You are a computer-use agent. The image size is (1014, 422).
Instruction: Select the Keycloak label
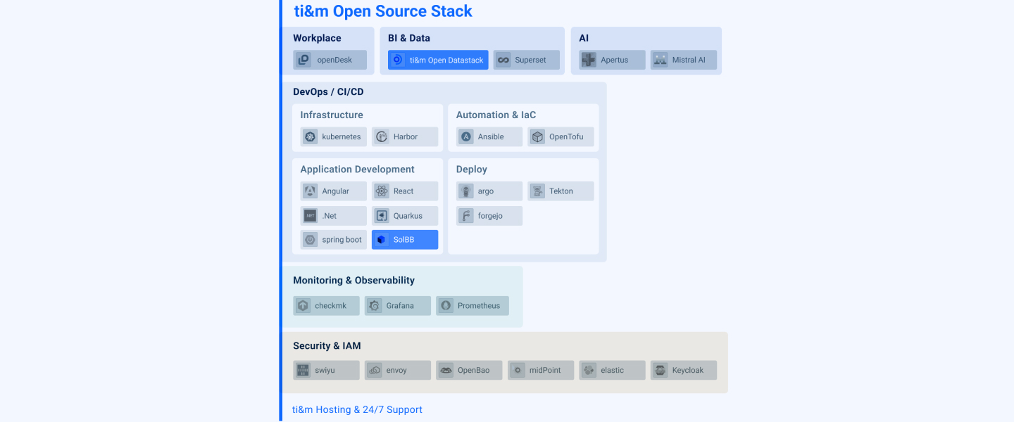688,371
